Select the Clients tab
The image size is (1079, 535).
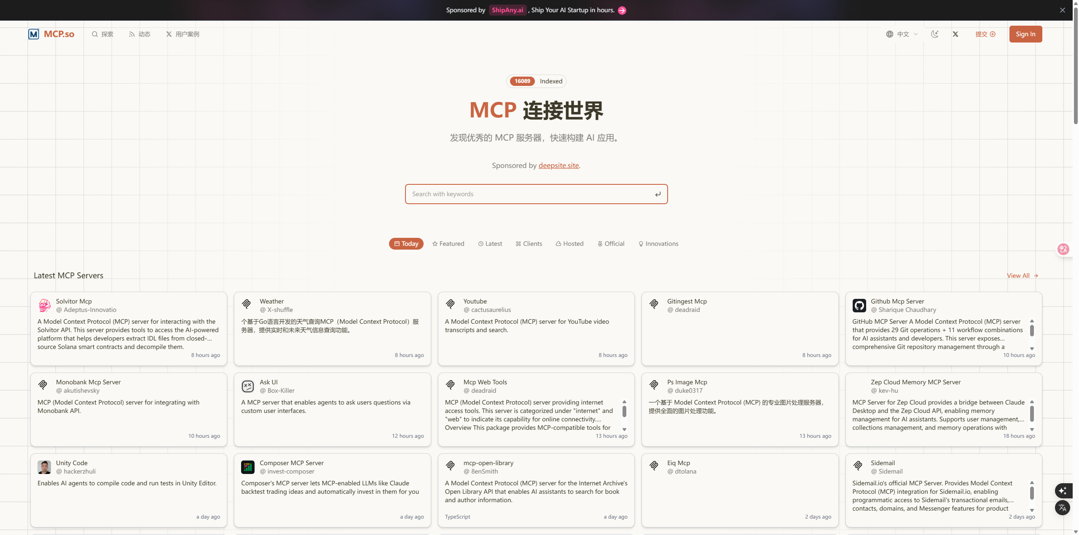pos(529,244)
